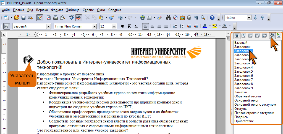This screenshot has width=283, height=134.
Task: Toggle the numbered list
Action: click(x=175, y=26)
